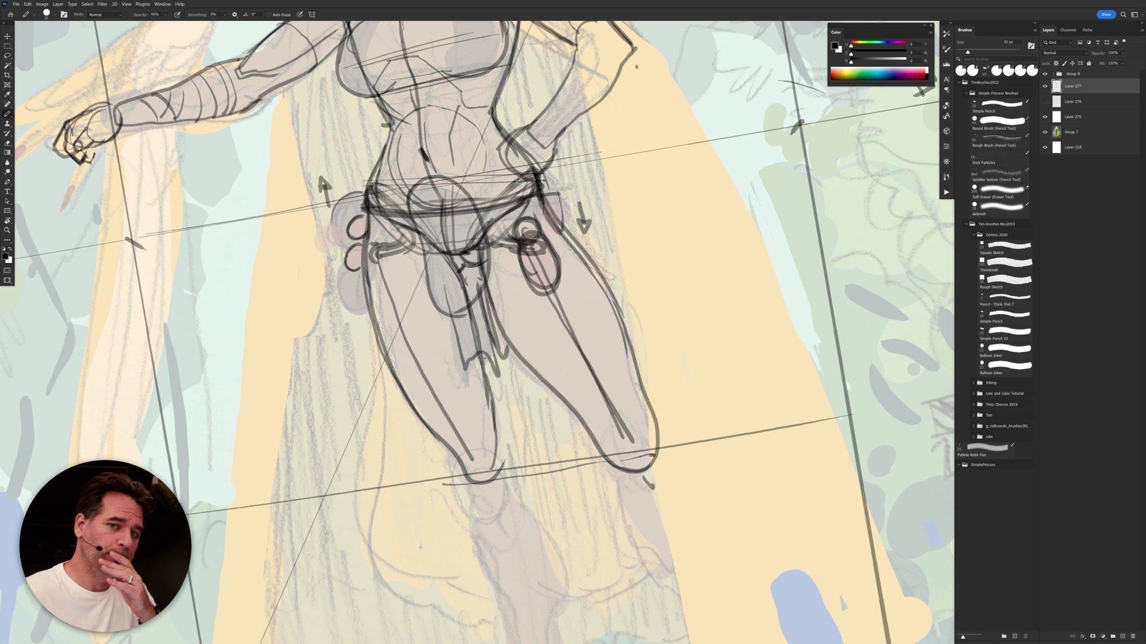Click the lock transparent pixels icon in Layers panel
Image resolution: width=1146 pixels, height=644 pixels.
coord(1056,63)
